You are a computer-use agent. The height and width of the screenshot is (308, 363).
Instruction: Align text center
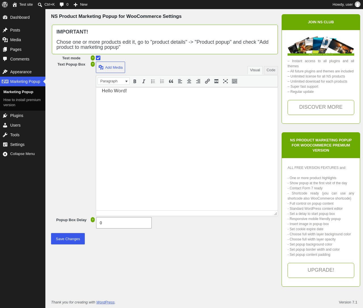click(x=189, y=81)
